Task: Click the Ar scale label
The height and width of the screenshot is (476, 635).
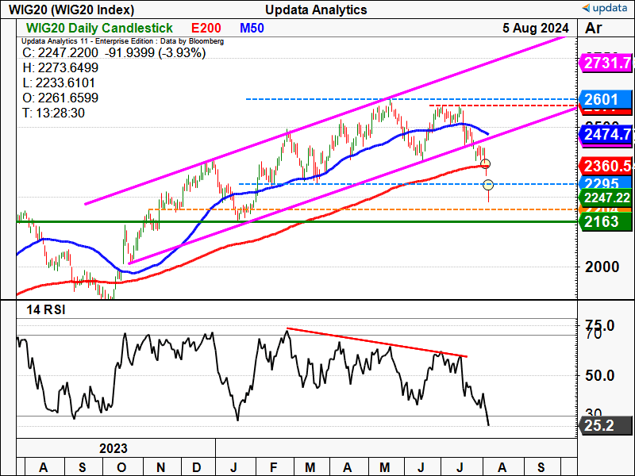Action: (593, 28)
